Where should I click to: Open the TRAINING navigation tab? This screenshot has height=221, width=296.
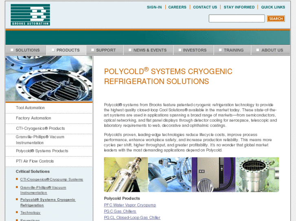point(232,50)
